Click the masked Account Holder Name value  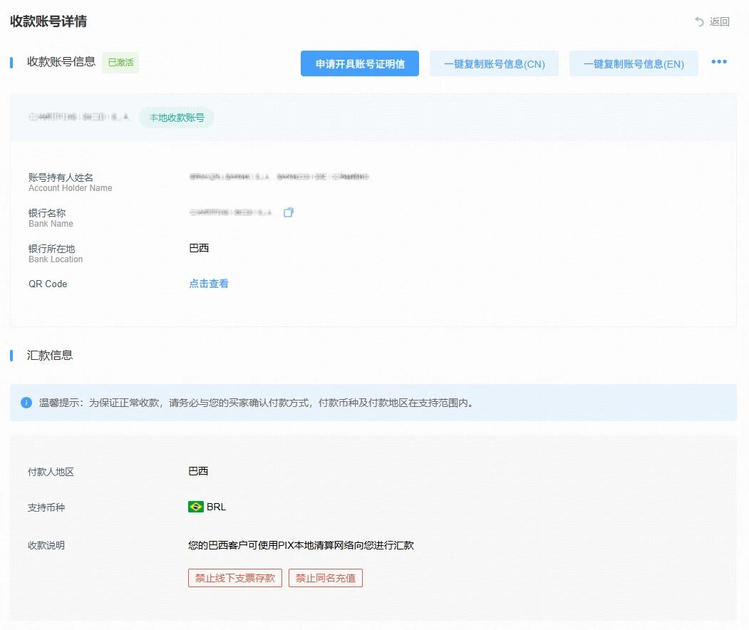278,177
